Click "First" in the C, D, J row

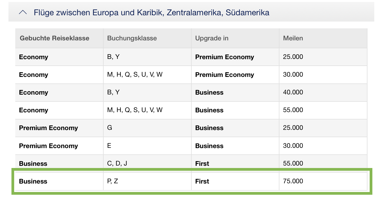(202, 164)
